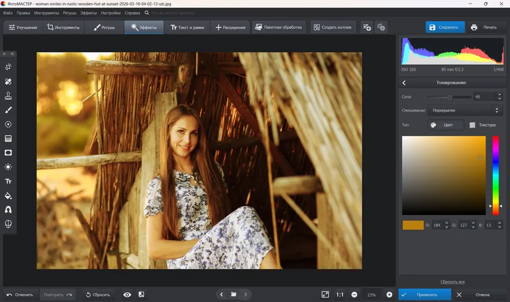
Task: Select the radial filter tool in the sidebar
Action: (8, 124)
